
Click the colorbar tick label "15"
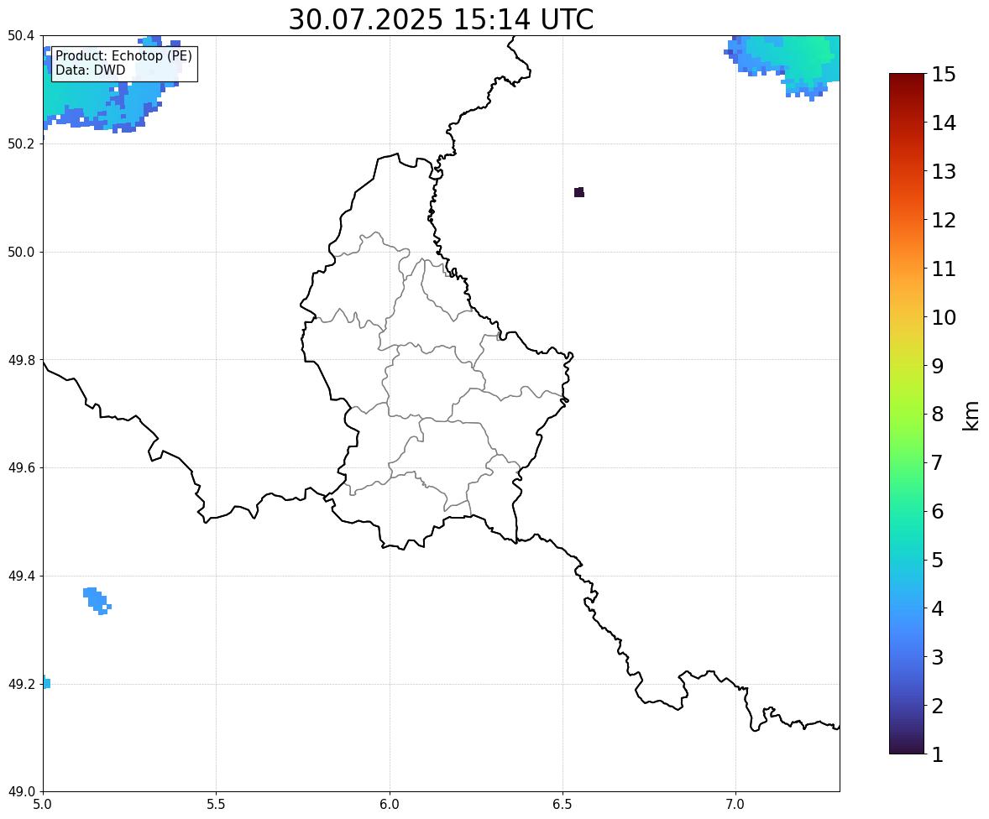pos(944,75)
